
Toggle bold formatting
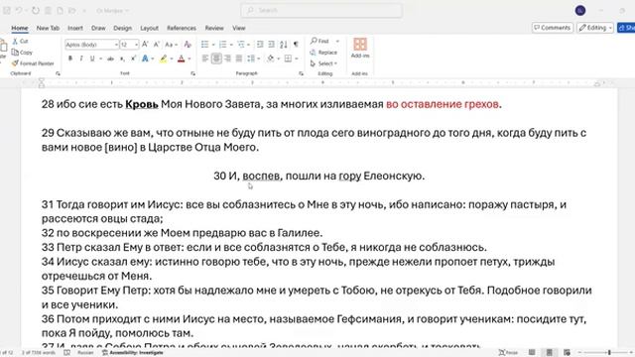click(70, 59)
